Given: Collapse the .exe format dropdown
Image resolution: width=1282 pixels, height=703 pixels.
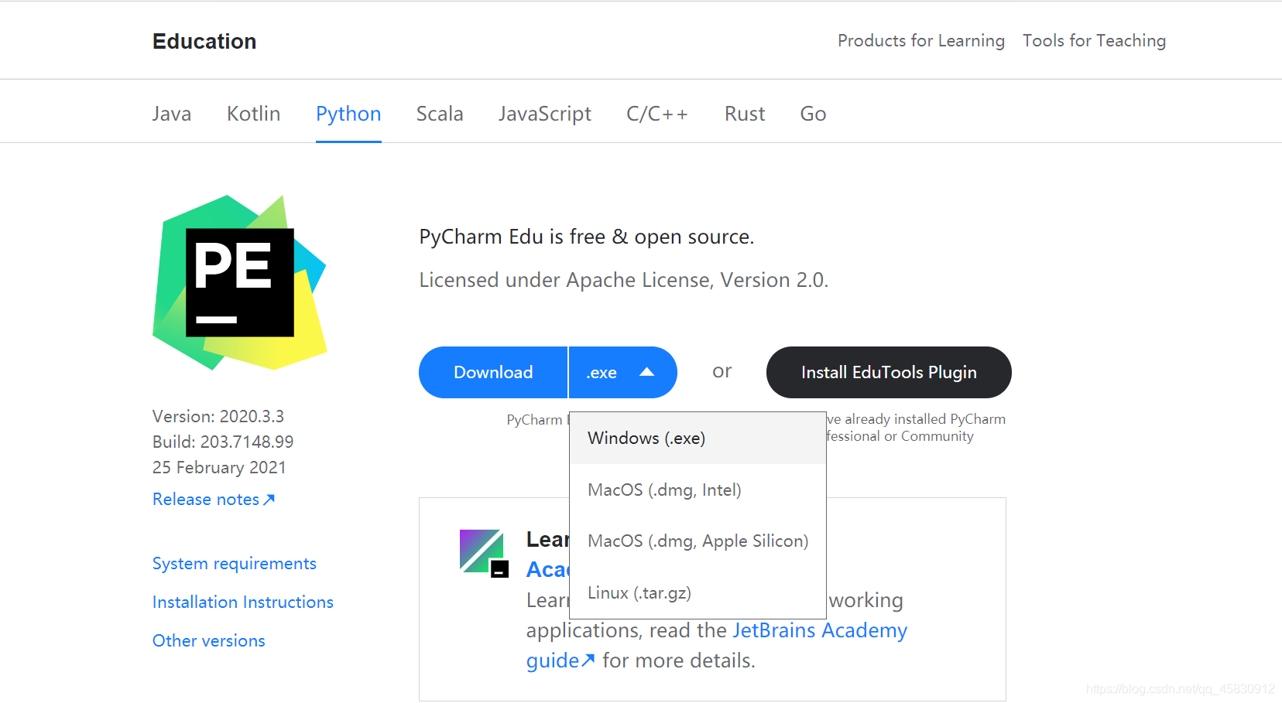Looking at the screenshot, I should click(x=623, y=372).
